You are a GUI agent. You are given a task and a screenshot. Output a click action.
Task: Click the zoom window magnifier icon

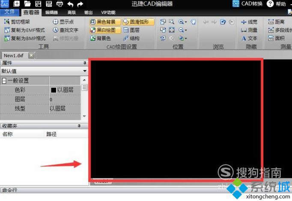click(172, 22)
